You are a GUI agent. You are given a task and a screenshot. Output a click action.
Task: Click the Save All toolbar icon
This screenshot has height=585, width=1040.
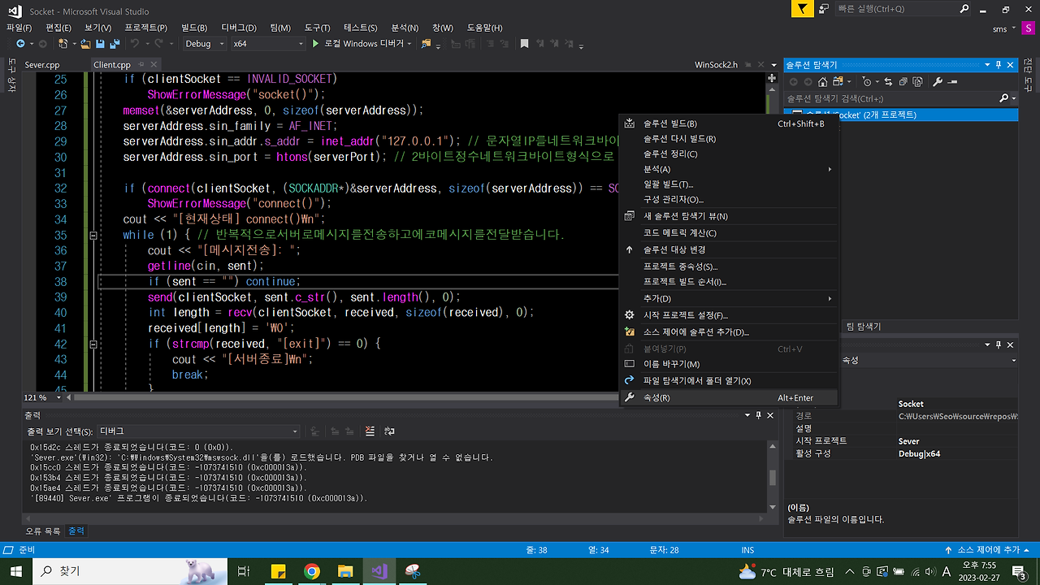click(x=115, y=43)
